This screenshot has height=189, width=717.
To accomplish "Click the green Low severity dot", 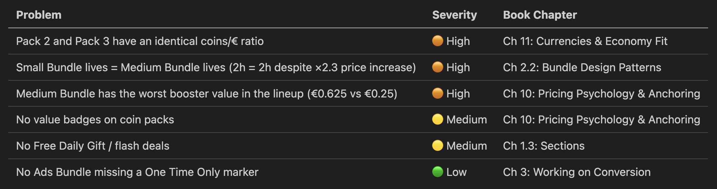I will tap(437, 172).
